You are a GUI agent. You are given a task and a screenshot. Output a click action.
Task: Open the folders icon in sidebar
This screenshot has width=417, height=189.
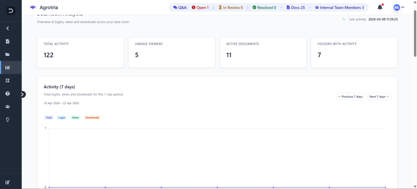point(7,54)
